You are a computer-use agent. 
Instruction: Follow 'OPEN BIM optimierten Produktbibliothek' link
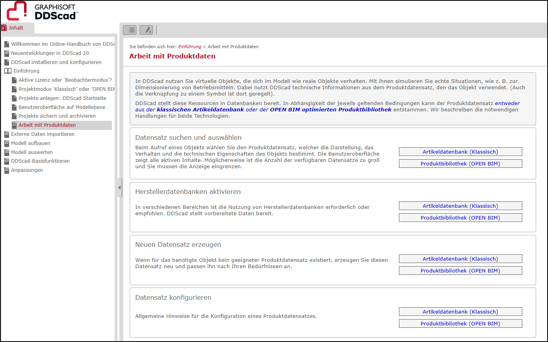coord(331,109)
